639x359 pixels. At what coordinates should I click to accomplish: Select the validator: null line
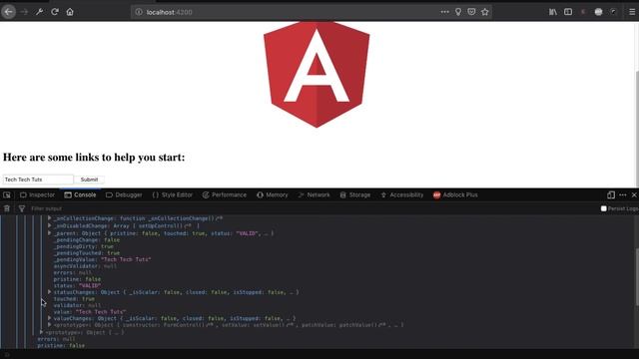pyautogui.click(x=77, y=305)
